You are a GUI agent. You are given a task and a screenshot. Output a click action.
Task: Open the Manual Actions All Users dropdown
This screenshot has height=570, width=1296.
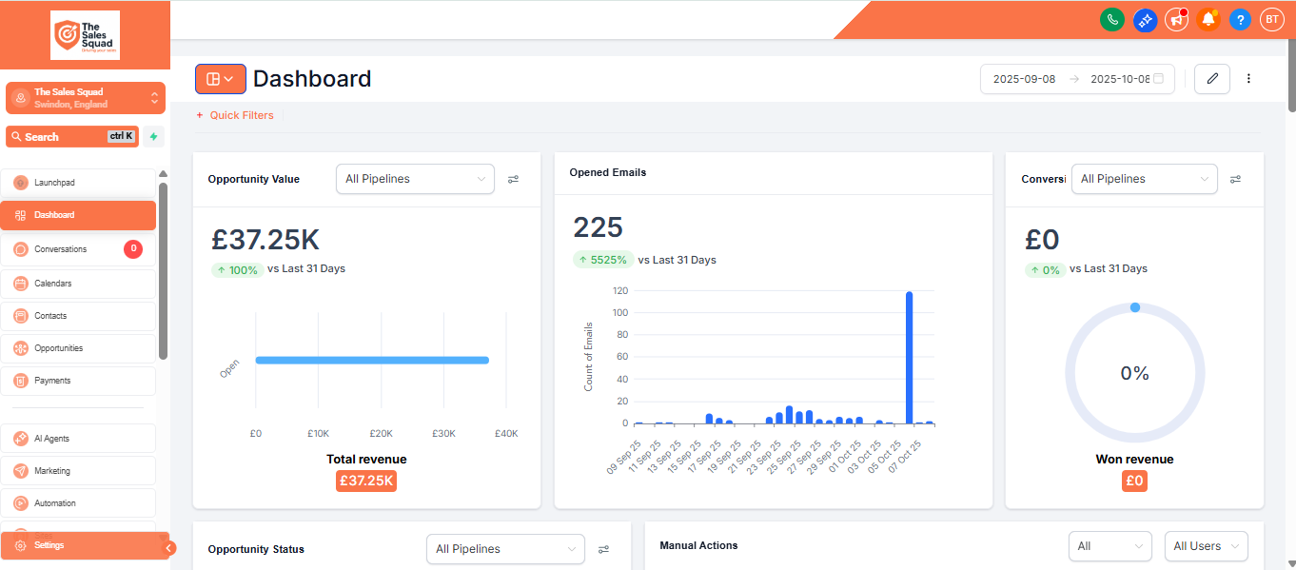coord(1206,546)
